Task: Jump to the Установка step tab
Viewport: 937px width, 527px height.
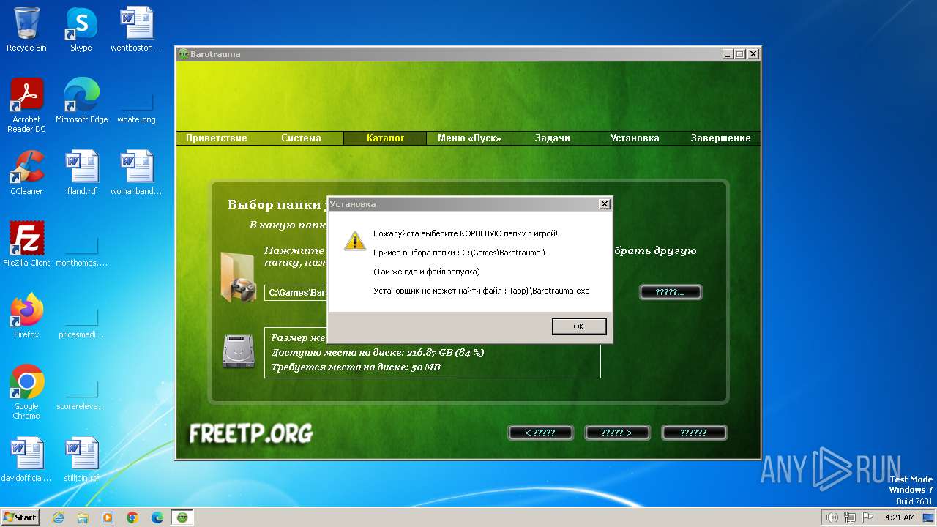Action: point(635,138)
